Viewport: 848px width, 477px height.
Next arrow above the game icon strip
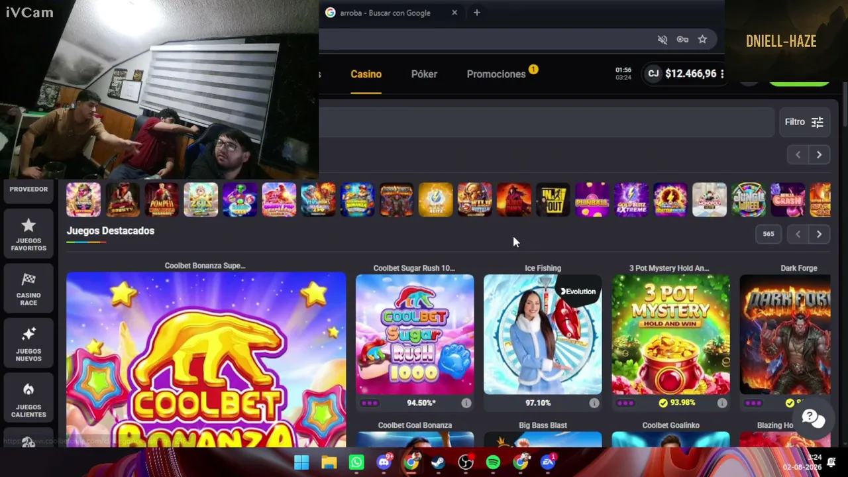point(819,154)
